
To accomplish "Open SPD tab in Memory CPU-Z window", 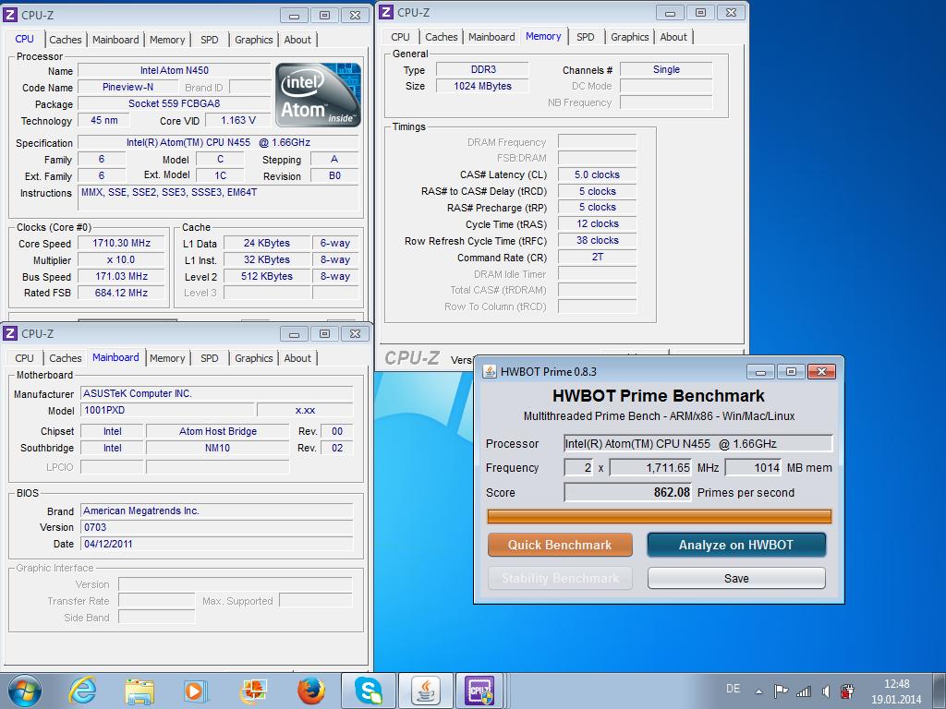I will (x=585, y=37).
